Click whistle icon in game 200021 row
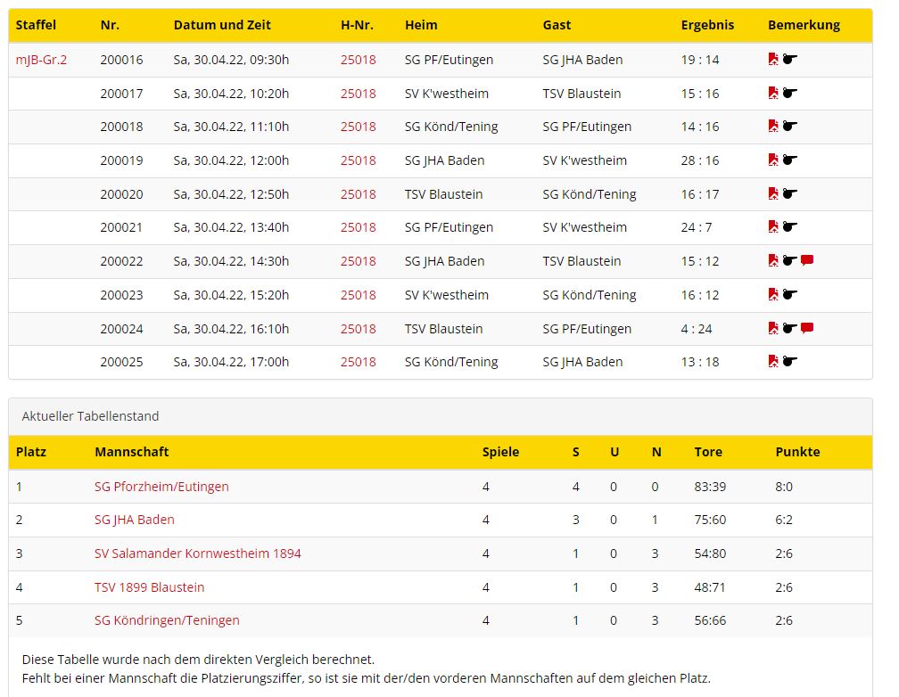This screenshot has width=899, height=697. 790,227
